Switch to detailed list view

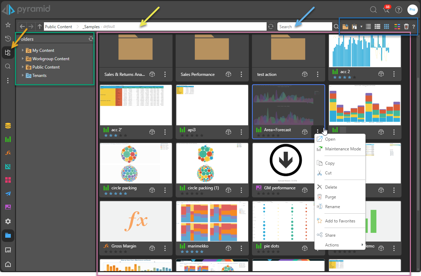pos(377,26)
